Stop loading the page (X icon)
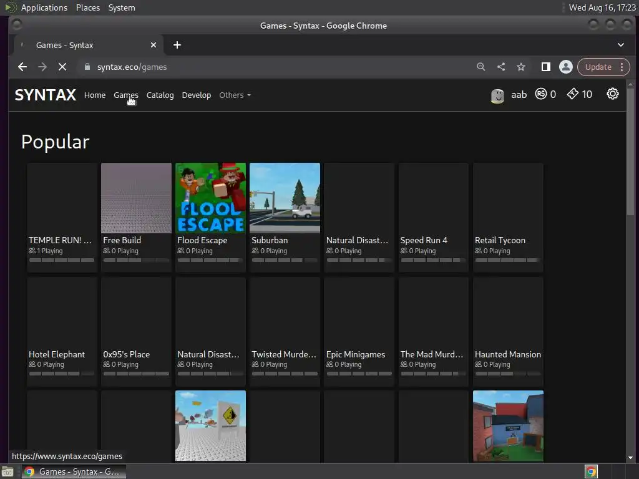Screen dimensions: 639x479 pos(62,67)
